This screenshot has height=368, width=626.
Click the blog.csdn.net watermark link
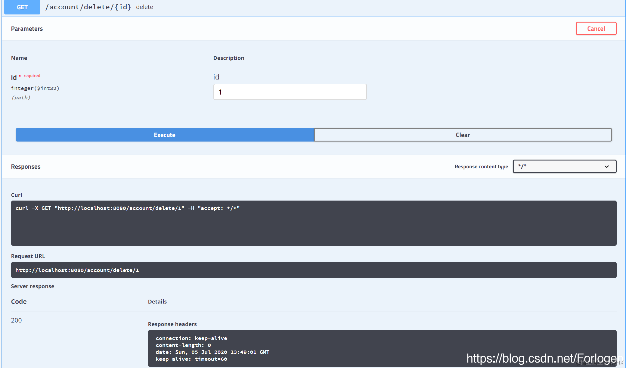(x=544, y=358)
